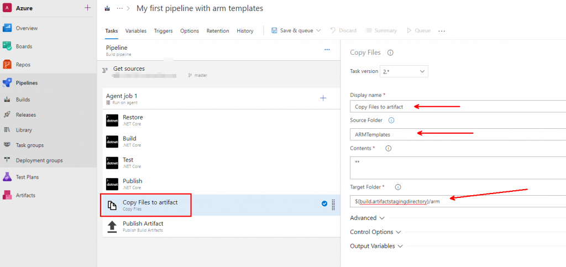This screenshot has width=566, height=267.
Task: Click the Task groups icon
Action: tap(7, 145)
